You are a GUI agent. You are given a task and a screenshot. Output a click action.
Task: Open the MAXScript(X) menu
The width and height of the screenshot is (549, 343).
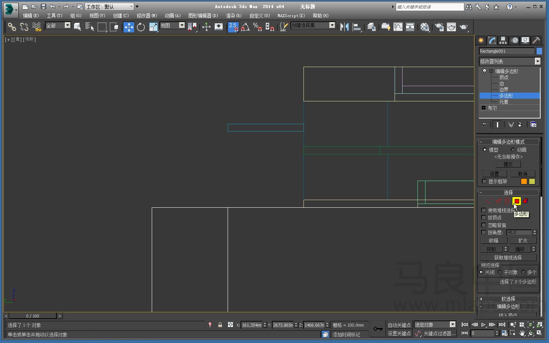pyautogui.click(x=291, y=16)
